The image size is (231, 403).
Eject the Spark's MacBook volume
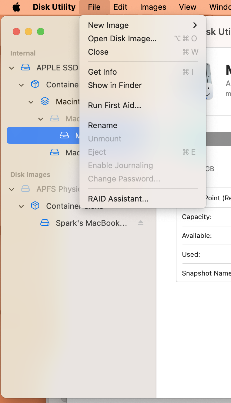point(141,223)
